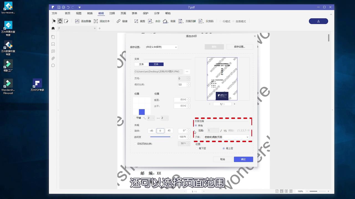This screenshot has width=355, height=199.
Task: Click 保存设置... button
Action: pyautogui.click(x=240, y=47)
